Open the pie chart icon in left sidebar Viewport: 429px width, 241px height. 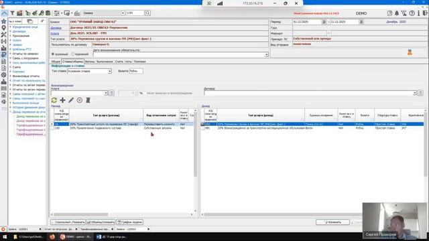point(3,102)
